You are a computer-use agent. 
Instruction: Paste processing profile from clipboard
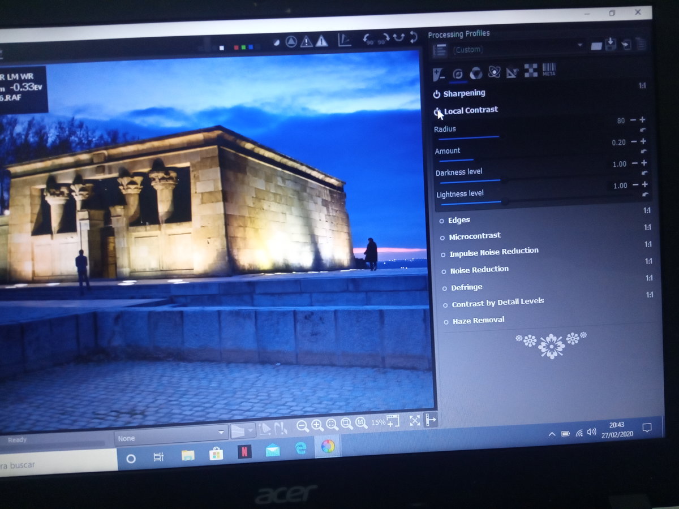pyautogui.click(x=641, y=43)
